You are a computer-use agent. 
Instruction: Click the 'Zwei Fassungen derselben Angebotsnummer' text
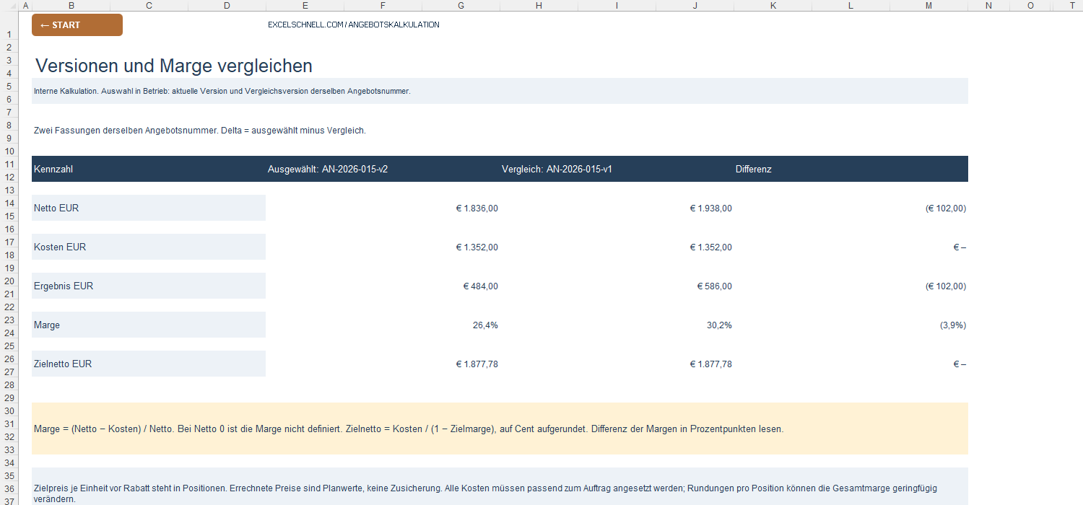pos(200,131)
